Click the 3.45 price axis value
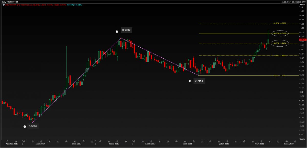The width and height of the screenshot is (307, 148). click(302, 113)
